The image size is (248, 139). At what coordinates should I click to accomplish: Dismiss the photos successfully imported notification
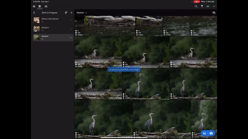click(124, 69)
